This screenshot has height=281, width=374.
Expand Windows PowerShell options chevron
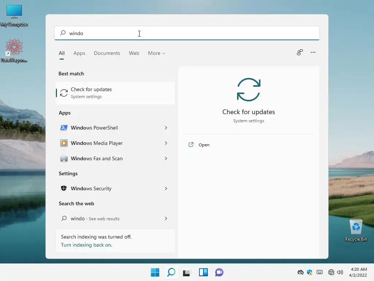(x=166, y=128)
